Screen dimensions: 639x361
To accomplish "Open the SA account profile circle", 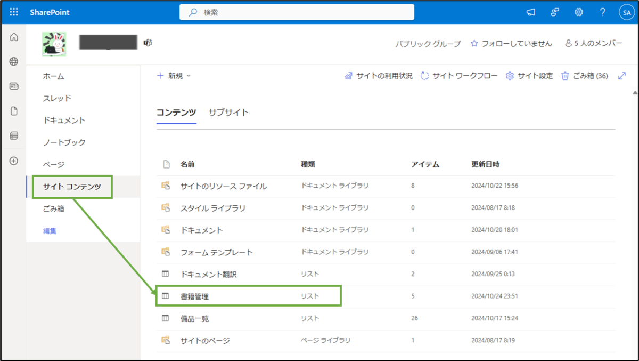I will (x=626, y=12).
